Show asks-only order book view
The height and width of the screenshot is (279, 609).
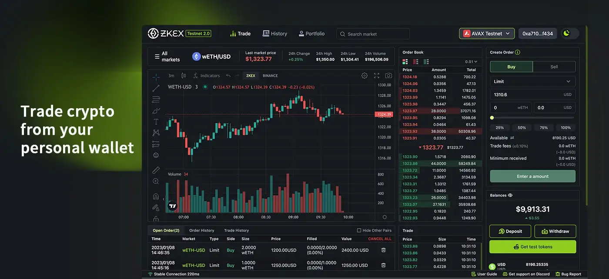tap(415, 62)
